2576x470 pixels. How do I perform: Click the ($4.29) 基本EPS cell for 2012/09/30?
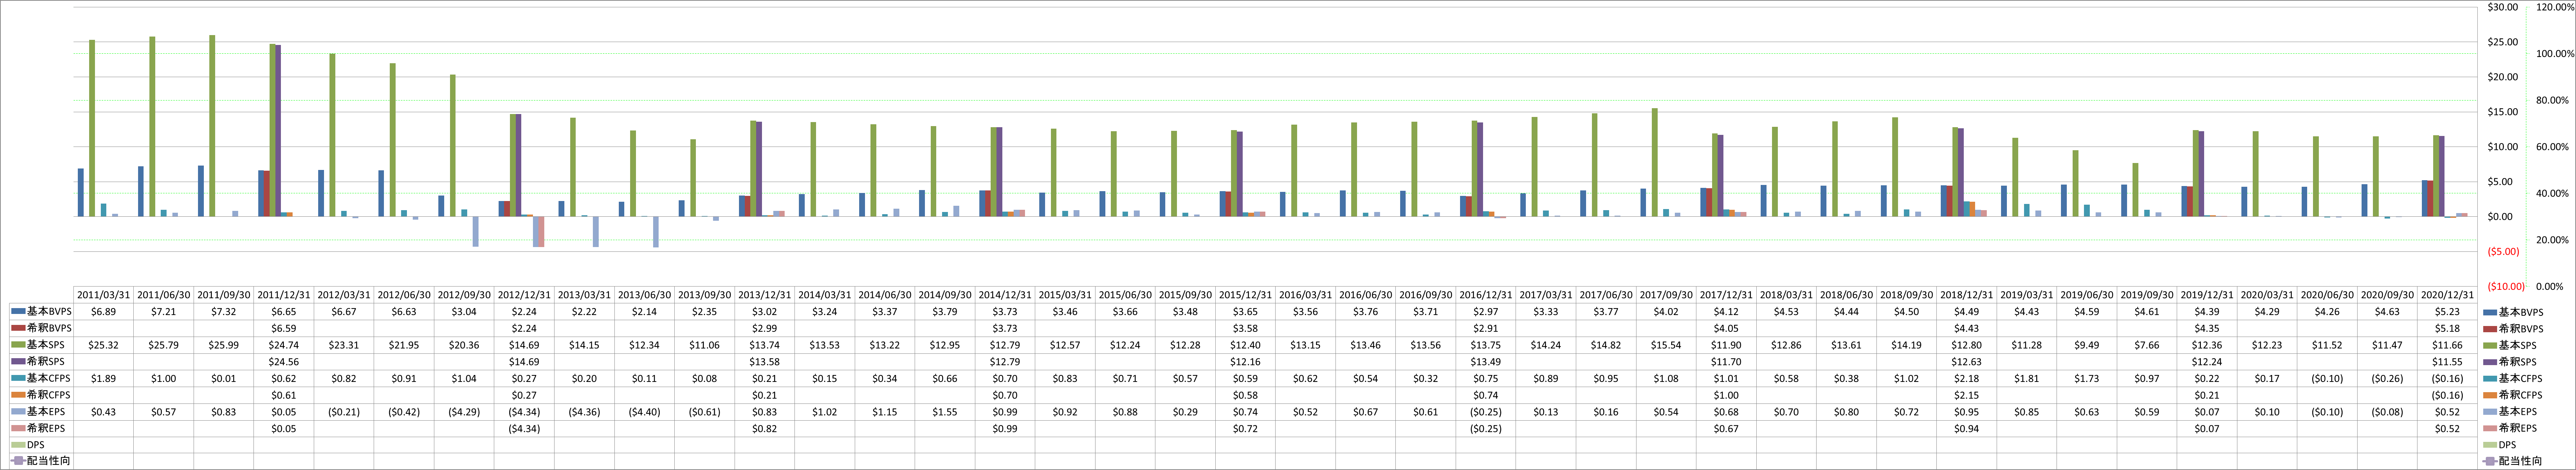tap(464, 411)
